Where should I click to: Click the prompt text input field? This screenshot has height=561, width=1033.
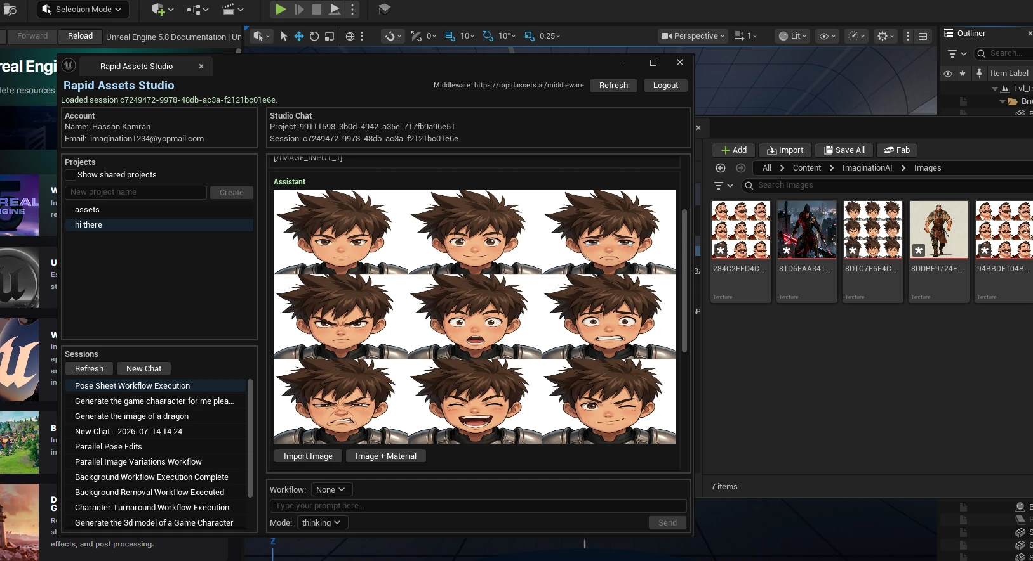click(x=478, y=506)
